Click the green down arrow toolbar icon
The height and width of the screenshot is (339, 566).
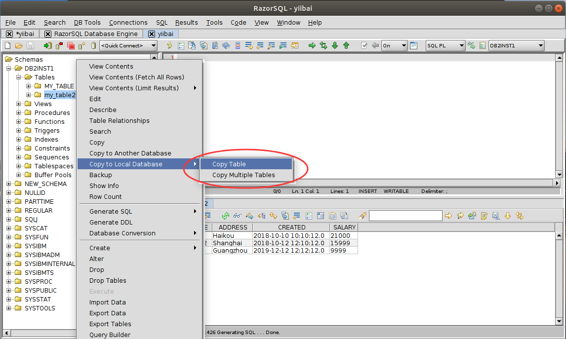pos(335,45)
